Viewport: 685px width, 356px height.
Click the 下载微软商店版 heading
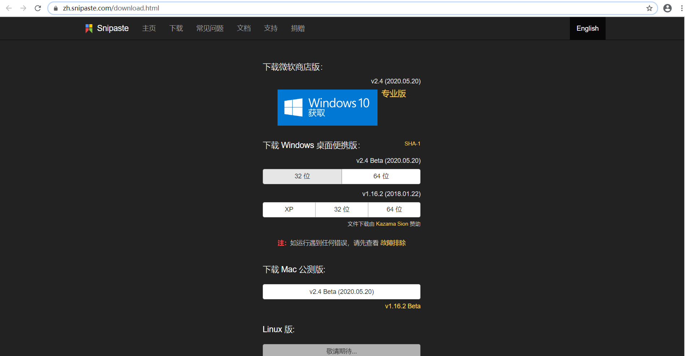pos(293,67)
